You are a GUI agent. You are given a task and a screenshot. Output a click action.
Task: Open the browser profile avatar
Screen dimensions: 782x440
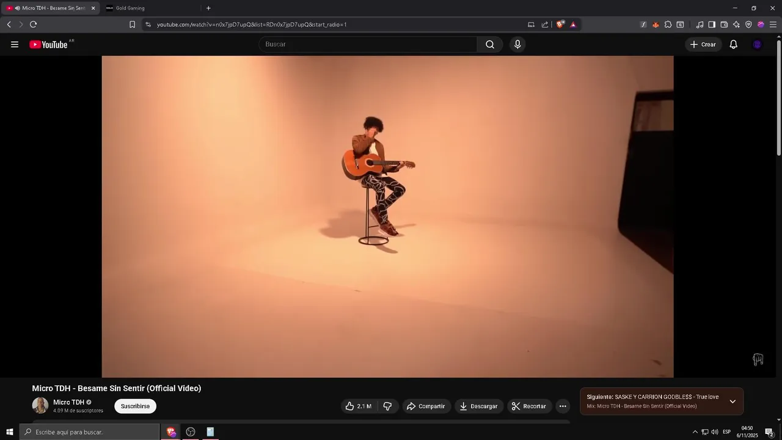pyautogui.click(x=761, y=24)
